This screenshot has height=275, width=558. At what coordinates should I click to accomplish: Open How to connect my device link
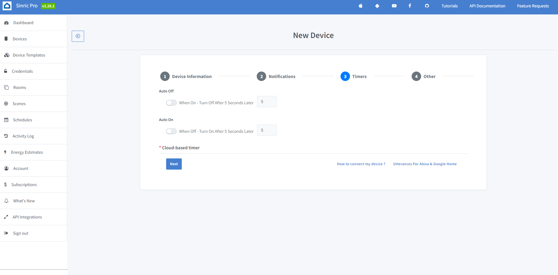click(361, 164)
